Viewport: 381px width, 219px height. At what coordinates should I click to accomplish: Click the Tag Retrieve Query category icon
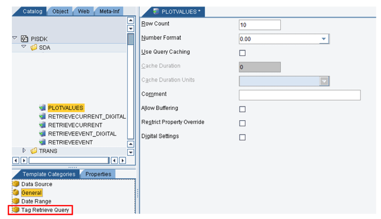point(16,209)
